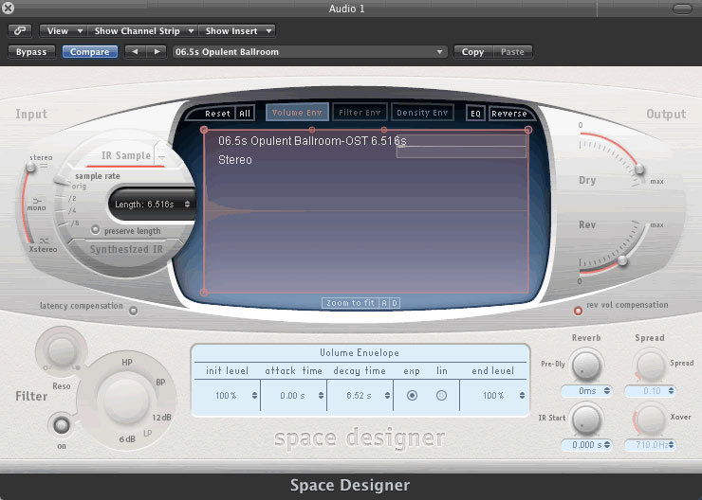Click the Length 6.516s stepper arrows
Viewport: 702px width, 500px height.
click(187, 205)
